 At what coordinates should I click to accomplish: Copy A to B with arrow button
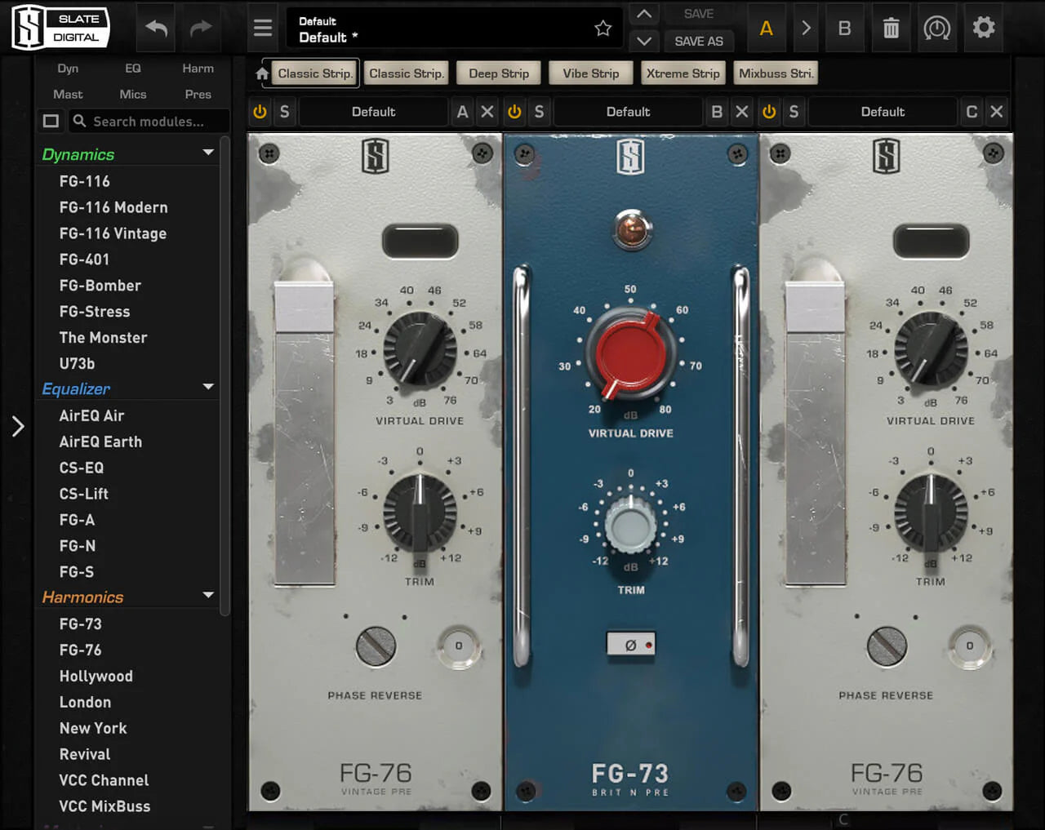pos(806,29)
